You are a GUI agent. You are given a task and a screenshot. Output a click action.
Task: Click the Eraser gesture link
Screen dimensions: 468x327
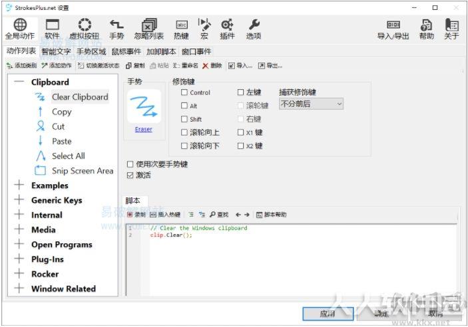tap(144, 130)
